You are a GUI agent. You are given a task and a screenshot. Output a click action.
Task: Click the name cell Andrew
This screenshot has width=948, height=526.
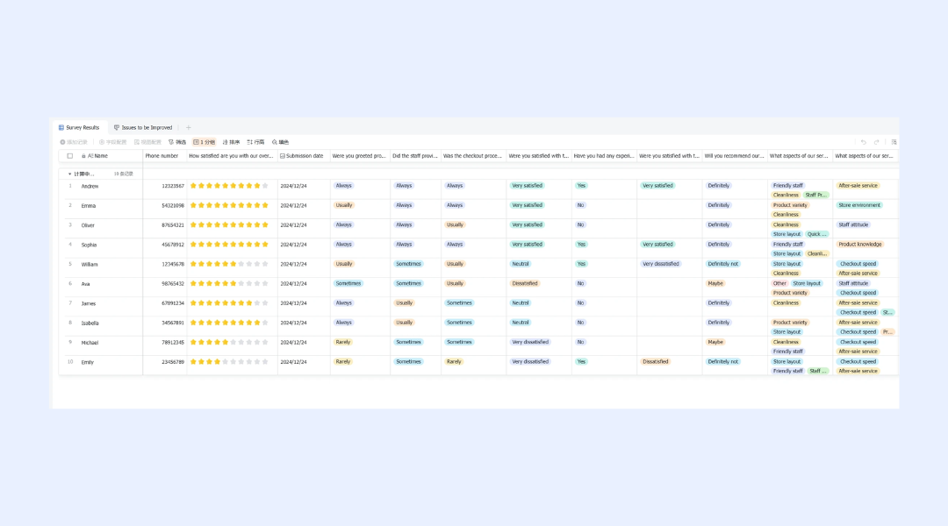coord(90,186)
